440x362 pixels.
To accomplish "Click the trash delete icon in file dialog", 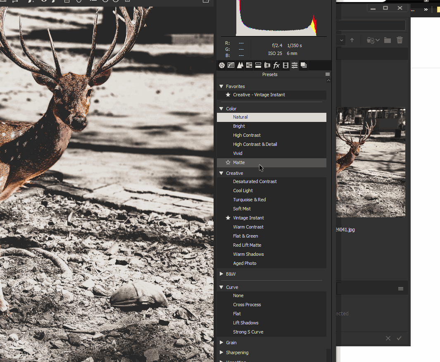I will (x=400, y=40).
